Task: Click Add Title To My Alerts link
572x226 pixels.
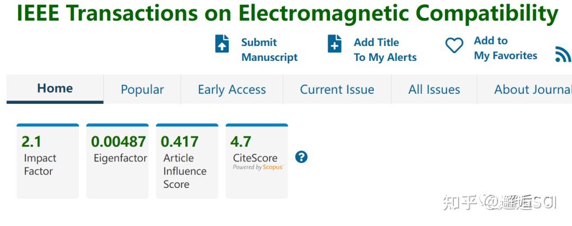Action: (x=385, y=50)
